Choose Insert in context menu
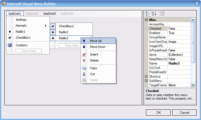Image resolution: width=201 pixels, height=120 pixels. 98,54
